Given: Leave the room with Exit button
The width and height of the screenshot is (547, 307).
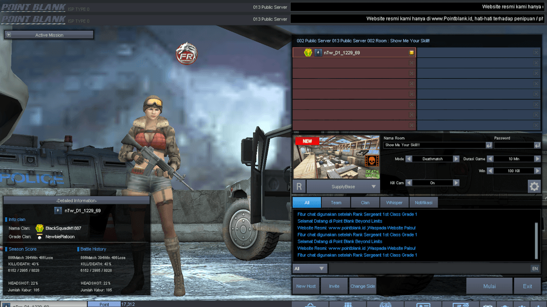Looking at the screenshot, I should (x=527, y=286).
